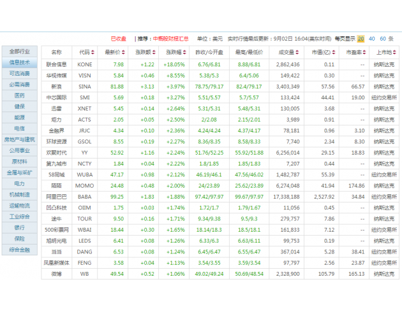Click the 名称 column header
The height and width of the screenshot is (312, 402).
pyautogui.click(x=56, y=52)
